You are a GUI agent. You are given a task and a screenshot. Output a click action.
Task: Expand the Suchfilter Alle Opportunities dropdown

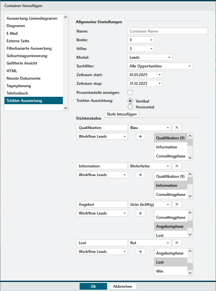(x=160, y=66)
